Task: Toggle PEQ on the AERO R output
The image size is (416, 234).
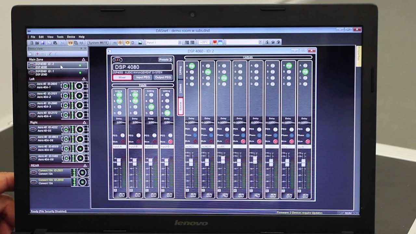Action: (x=211, y=129)
